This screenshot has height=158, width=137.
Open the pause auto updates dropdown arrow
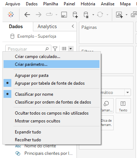pyautogui.click(x=93, y=15)
